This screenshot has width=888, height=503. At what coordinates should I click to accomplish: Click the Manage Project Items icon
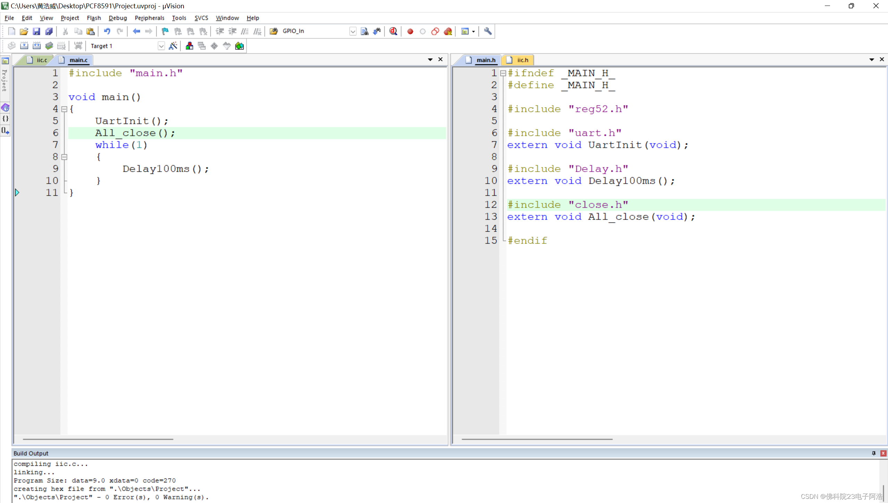coord(189,46)
